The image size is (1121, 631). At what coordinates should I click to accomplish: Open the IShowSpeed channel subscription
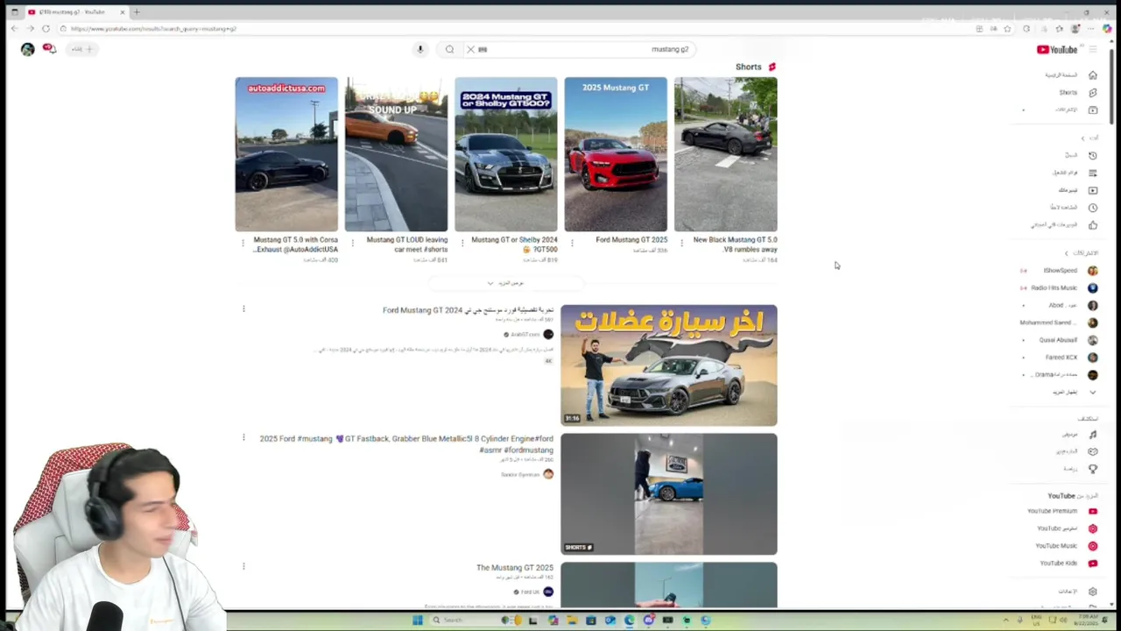[1061, 271]
